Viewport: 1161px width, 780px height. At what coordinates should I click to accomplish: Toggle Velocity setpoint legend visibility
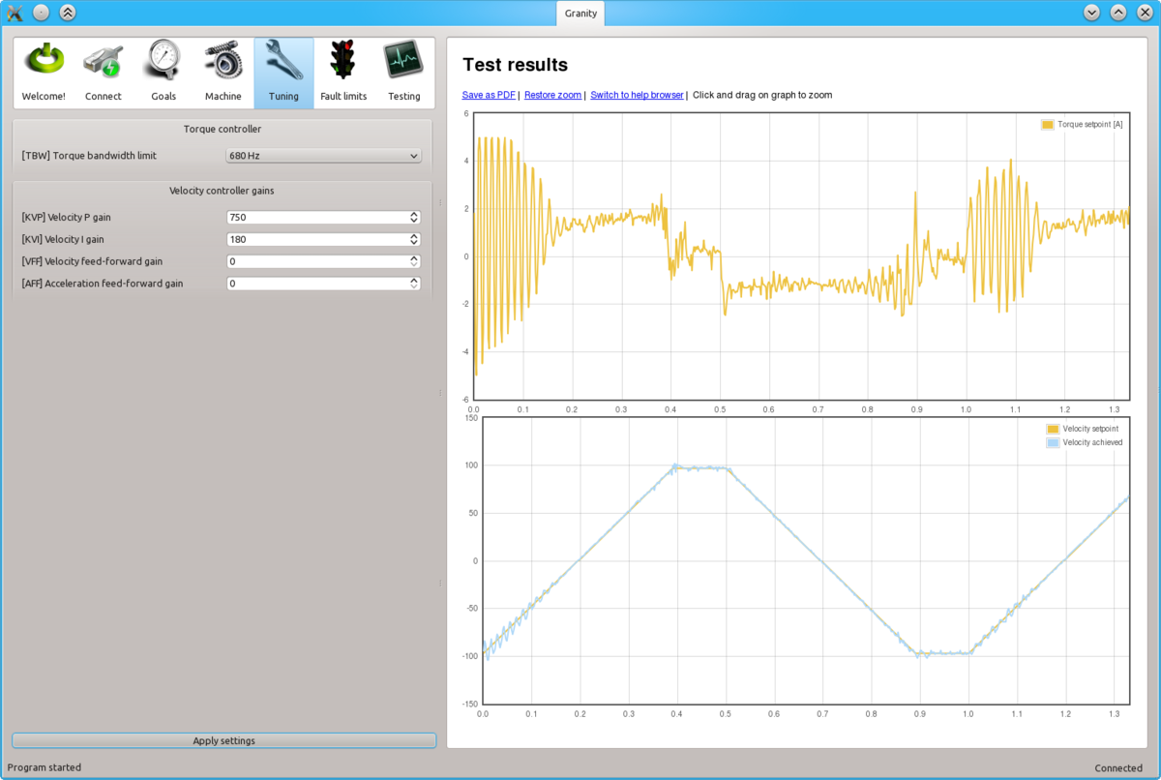pyautogui.click(x=1084, y=428)
